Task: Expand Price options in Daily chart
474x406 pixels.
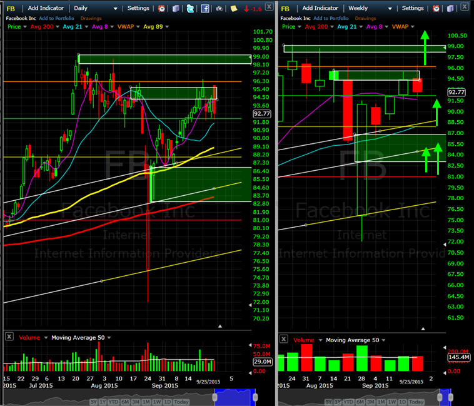Action: coord(25,27)
